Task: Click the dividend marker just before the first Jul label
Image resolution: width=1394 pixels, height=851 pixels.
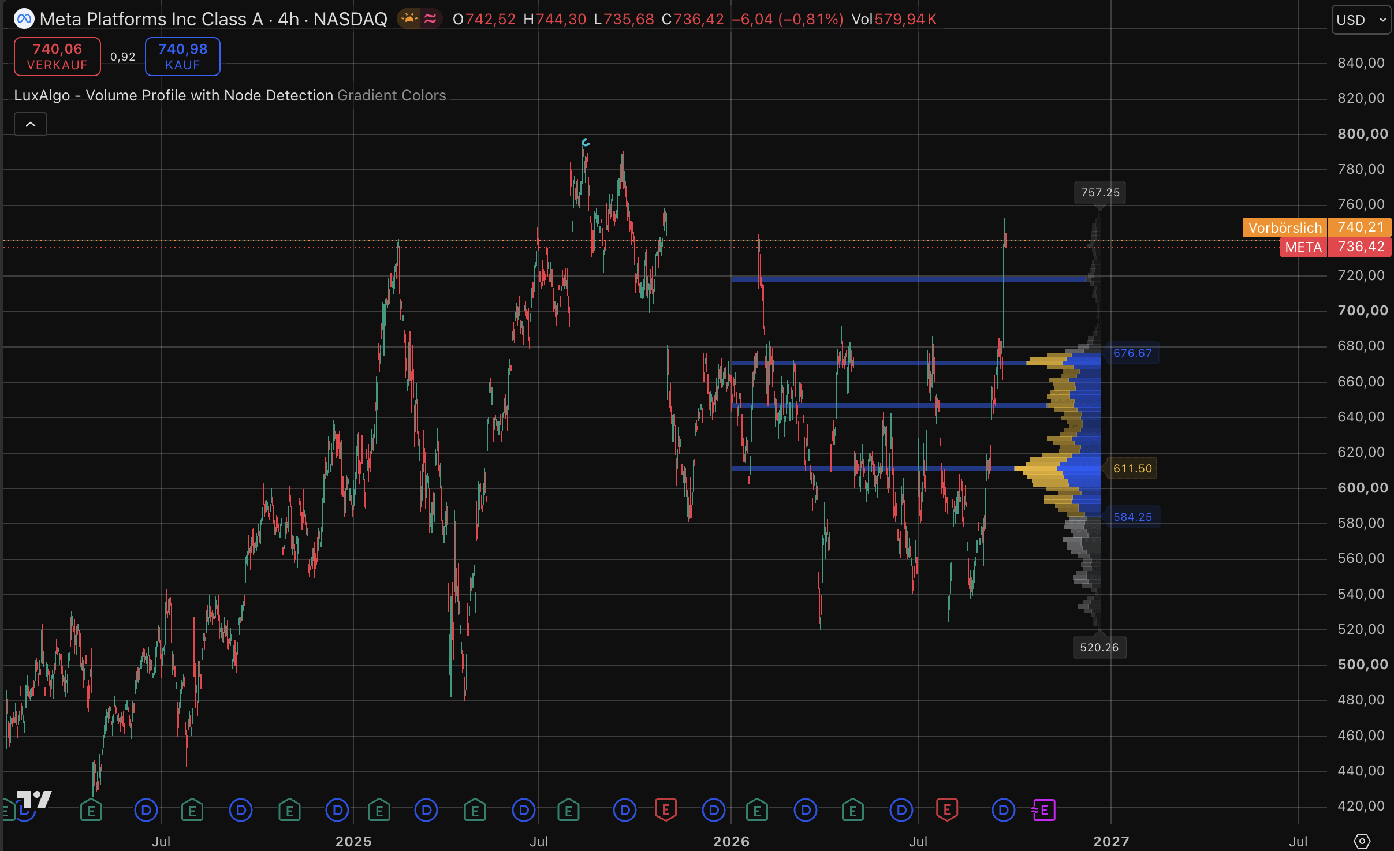Action: 146,810
